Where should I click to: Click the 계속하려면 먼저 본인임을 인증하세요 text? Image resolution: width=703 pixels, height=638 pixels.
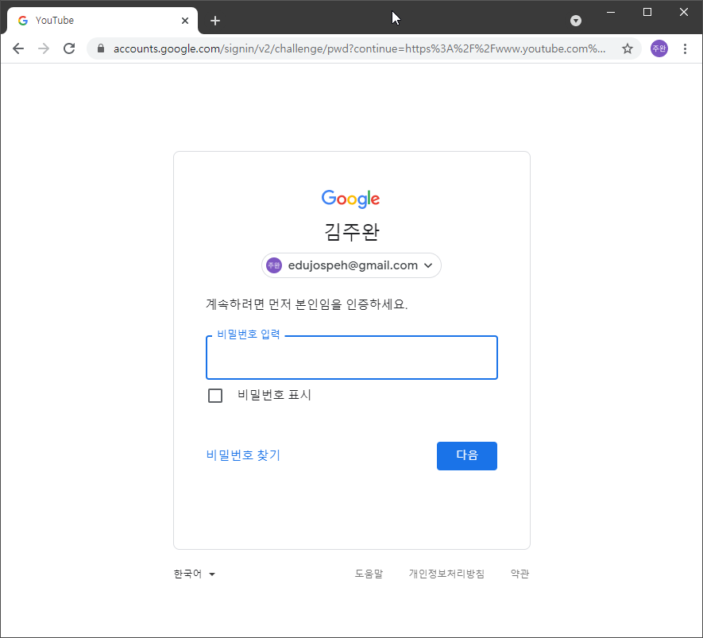[307, 304]
